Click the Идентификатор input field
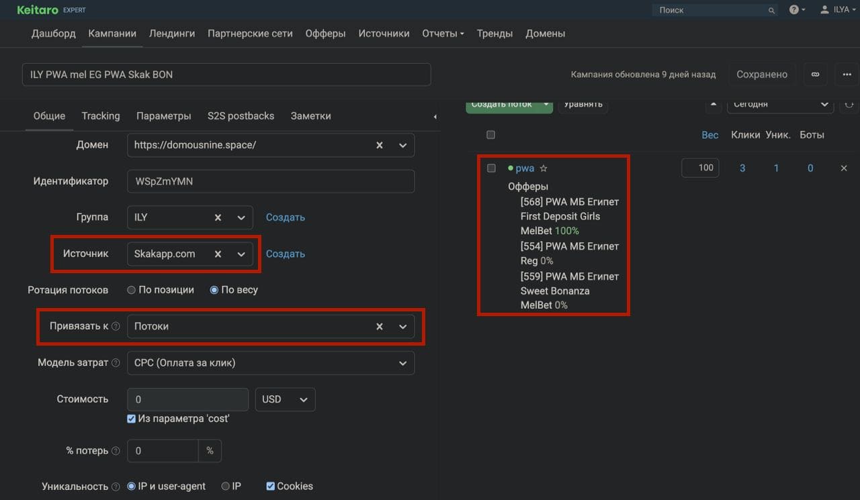 click(270, 181)
